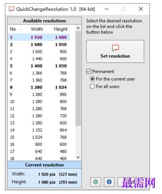
Task: Select resolution row 4, 1 440 x 900
Action: (x=39, y=59)
